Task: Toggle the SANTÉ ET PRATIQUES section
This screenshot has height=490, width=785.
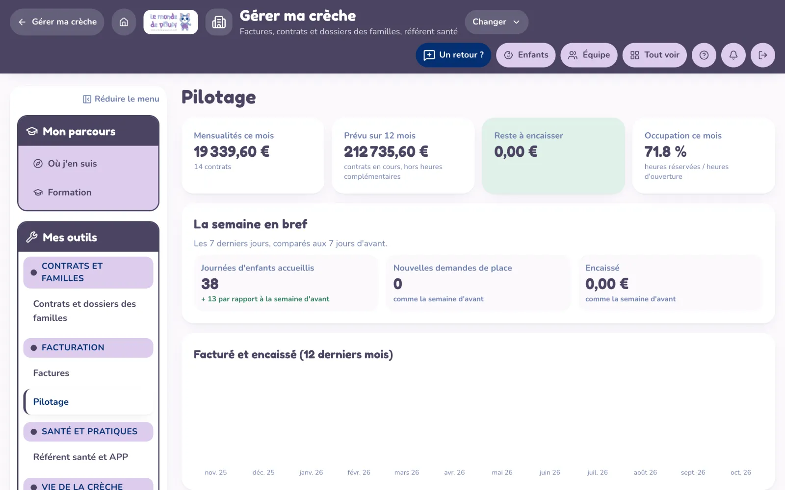Action: [88, 432]
